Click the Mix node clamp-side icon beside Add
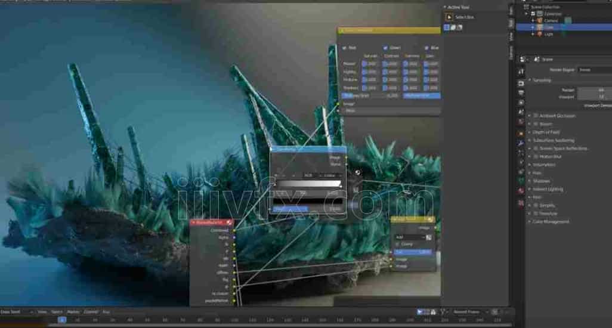 (x=428, y=237)
